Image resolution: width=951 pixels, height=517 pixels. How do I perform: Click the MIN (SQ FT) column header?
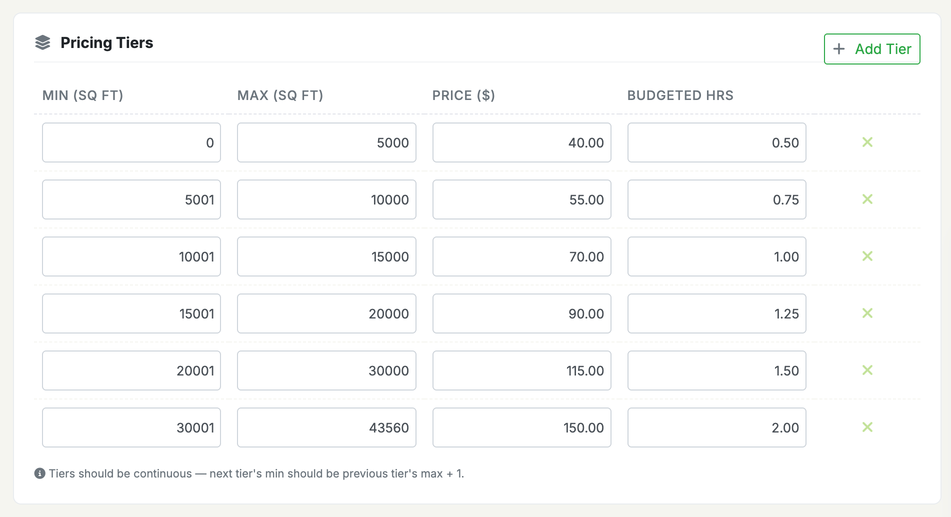click(x=83, y=95)
